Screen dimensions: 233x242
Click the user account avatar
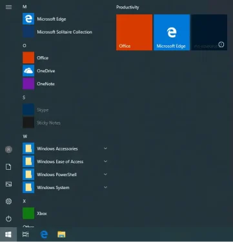tap(8, 149)
